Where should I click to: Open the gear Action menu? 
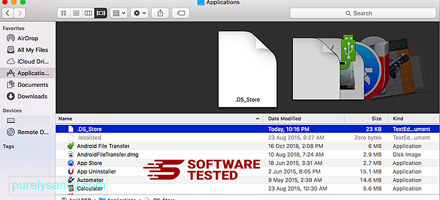point(140,13)
